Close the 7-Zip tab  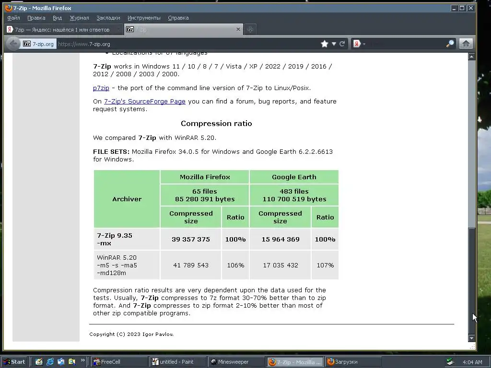click(238, 29)
